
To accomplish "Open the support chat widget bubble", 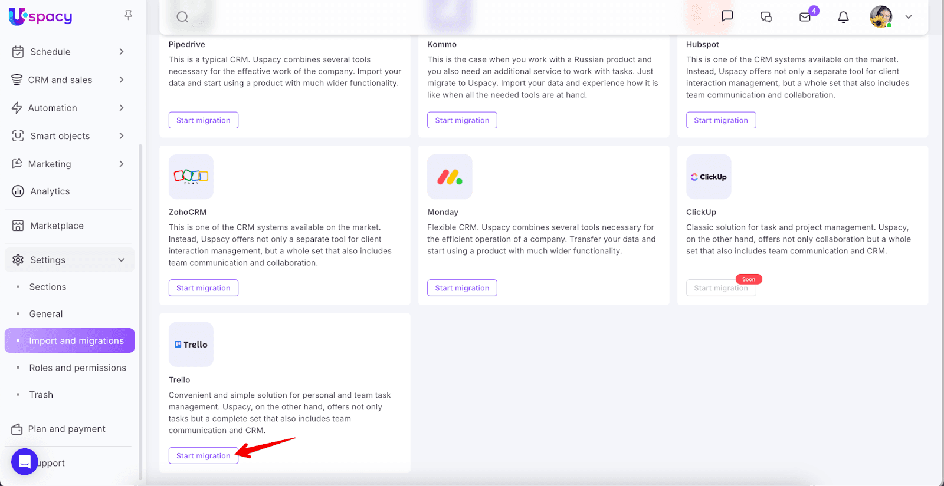I will (x=25, y=462).
